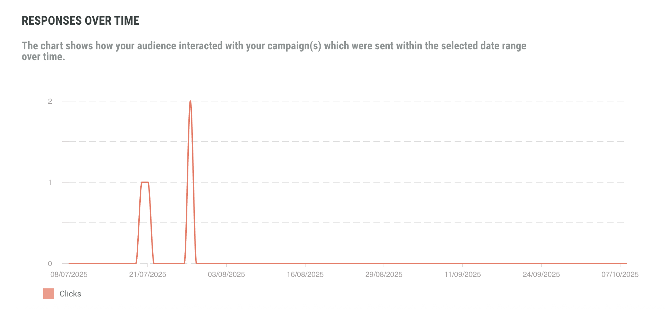Click the dashed gridline at value 2

(372, 101)
